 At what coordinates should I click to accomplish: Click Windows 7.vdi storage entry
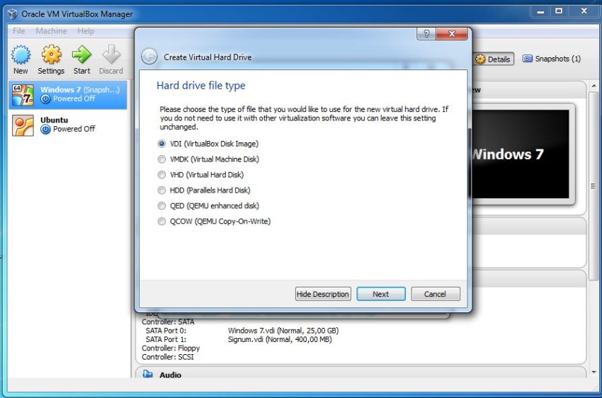click(x=283, y=331)
